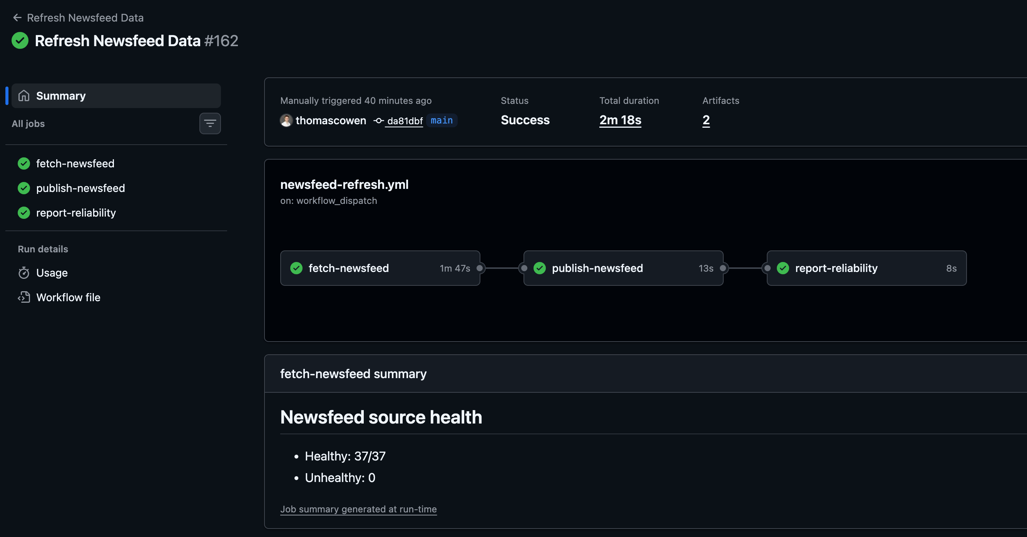Image resolution: width=1027 pixels, height=537 pixels.
Task: Click the thomascowen avatar image
Action: tap(286, 120)
